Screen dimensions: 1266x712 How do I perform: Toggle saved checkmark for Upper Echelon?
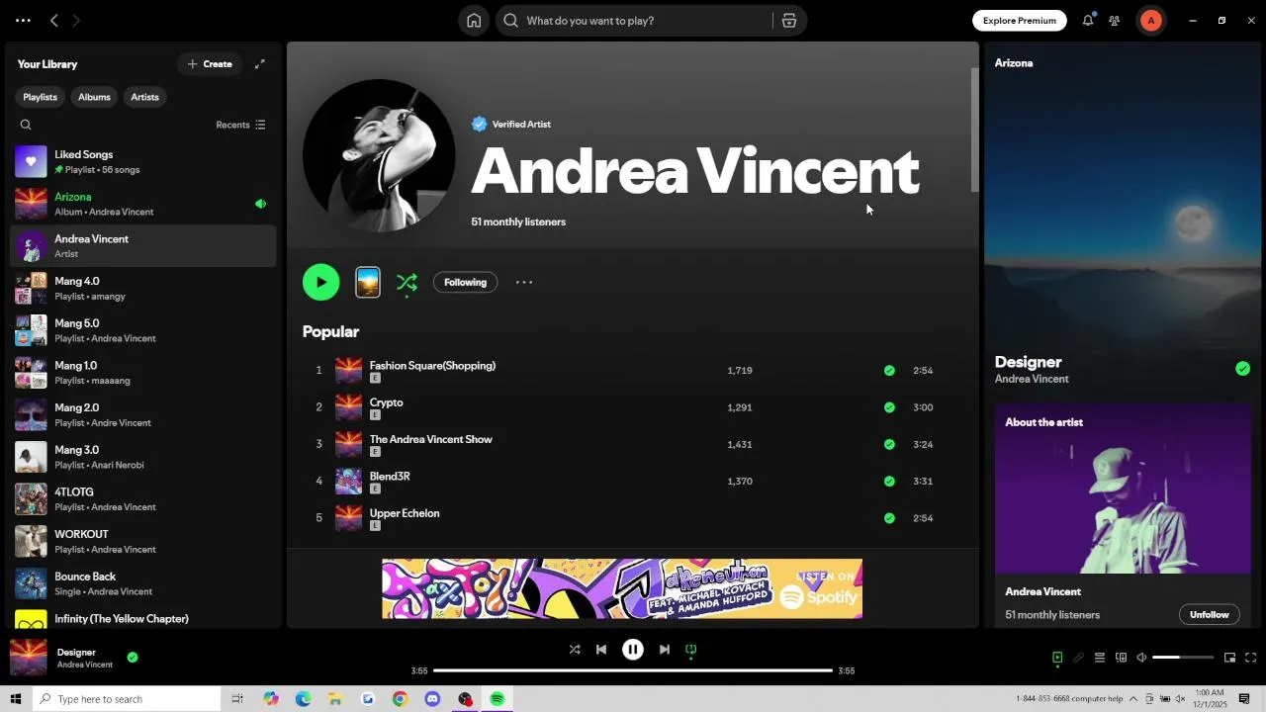tap(889, 518)
